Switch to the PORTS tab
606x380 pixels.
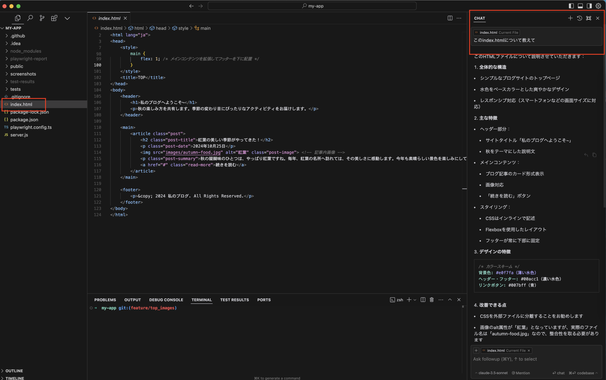[264, 300]
